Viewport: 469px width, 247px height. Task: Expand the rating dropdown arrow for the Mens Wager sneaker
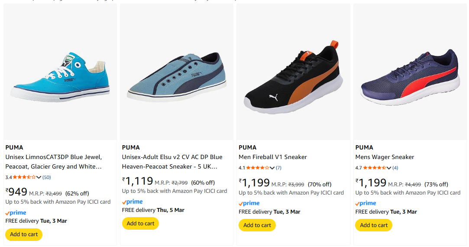click(389, 168)
